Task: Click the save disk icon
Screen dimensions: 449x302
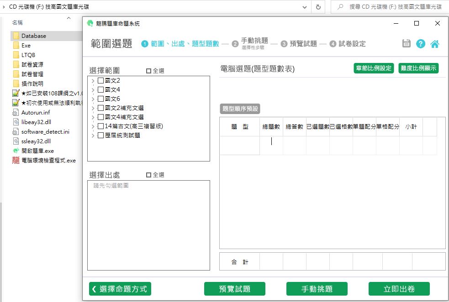Action: [x=406, y=43]
